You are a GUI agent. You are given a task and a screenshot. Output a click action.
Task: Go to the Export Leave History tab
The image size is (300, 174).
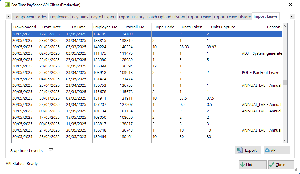(232, 17)
